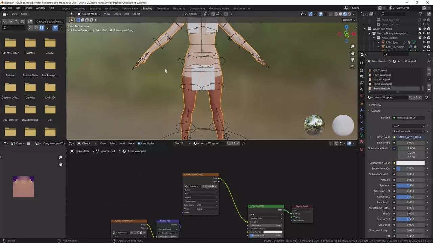Switch to the UV Editing workspace tab
433x243 pixels.
click(x=111, y=8)
